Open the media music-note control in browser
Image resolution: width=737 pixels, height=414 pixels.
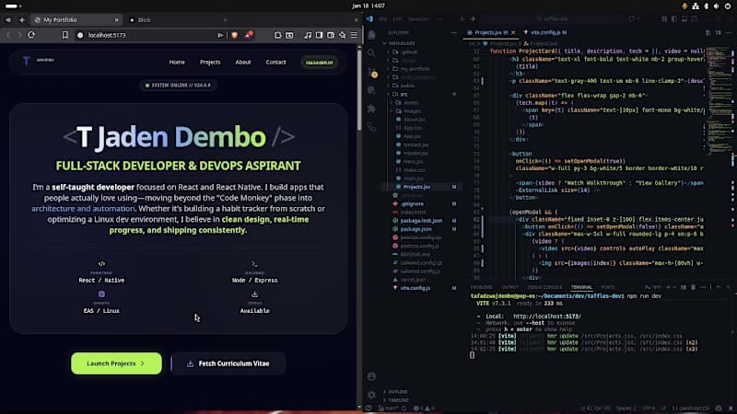(x=308, y=35)
